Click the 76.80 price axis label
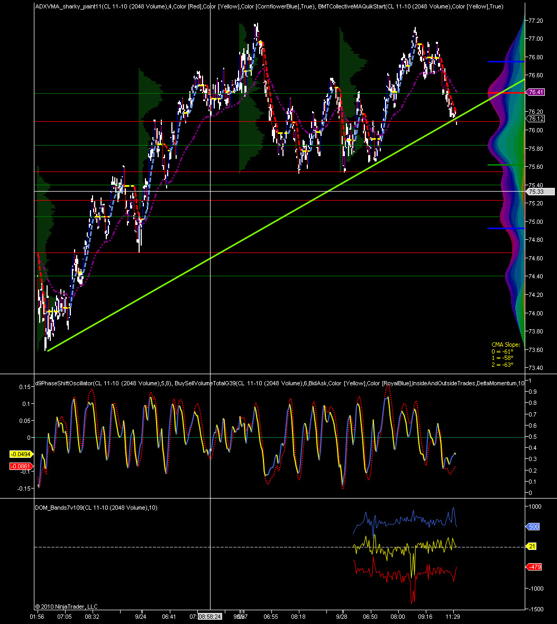Screen dimensions: 557x624 (x=535, y=57)
